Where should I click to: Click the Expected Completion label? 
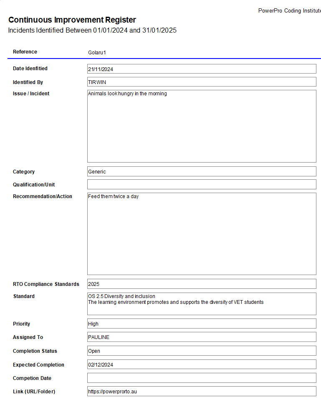point(38,365)
